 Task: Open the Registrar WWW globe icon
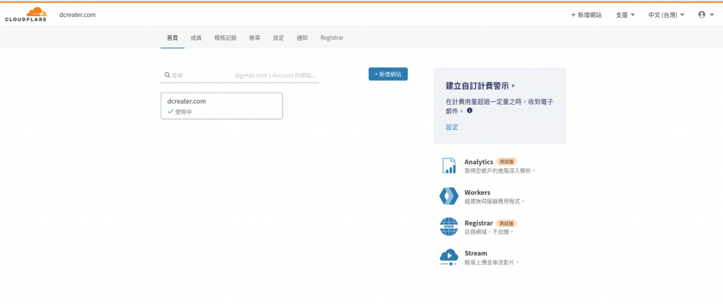tap(448, 226)
